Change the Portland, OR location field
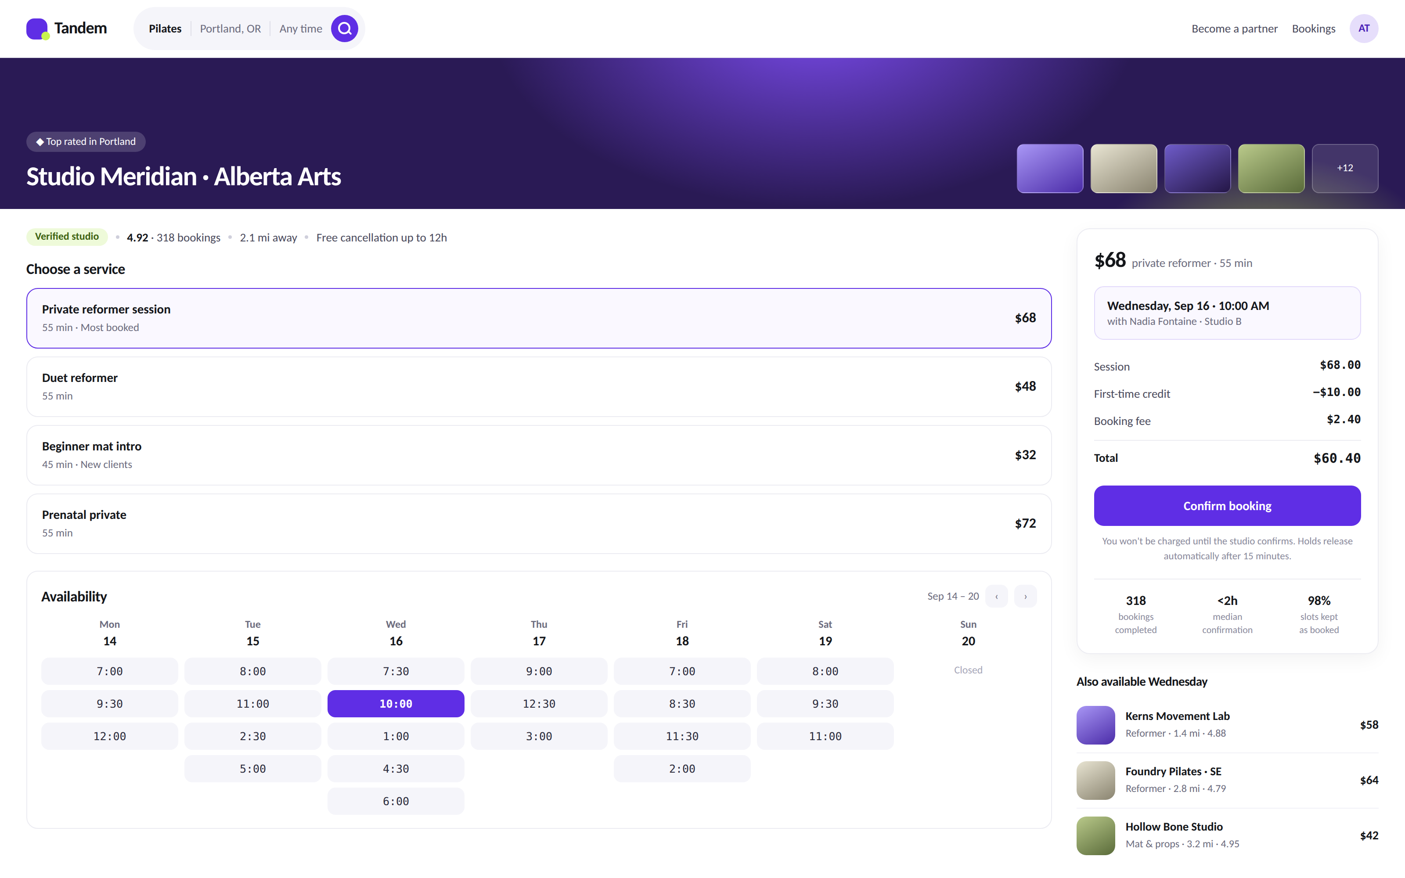This screenshot has width=1405, height=878. coord(231,29)
